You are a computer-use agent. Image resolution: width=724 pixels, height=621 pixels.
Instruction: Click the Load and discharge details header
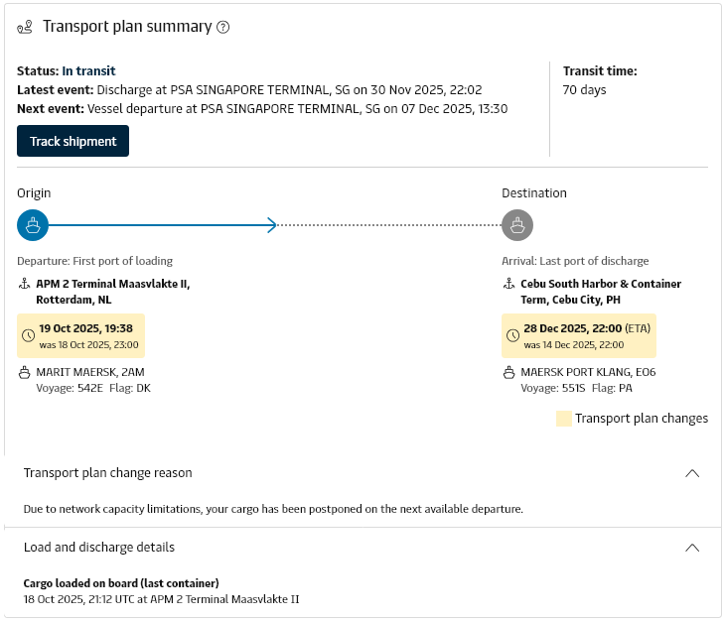(x=99, y=548)
